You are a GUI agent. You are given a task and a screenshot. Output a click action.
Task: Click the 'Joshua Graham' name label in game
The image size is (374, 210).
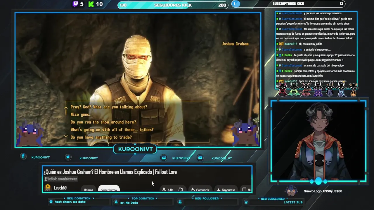235,44
